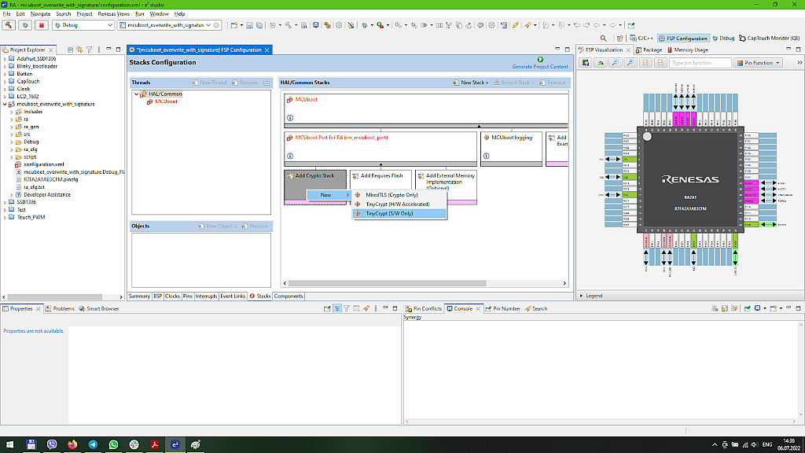Open the Debug launch mode combo box
805x453 pixels.
82,25
